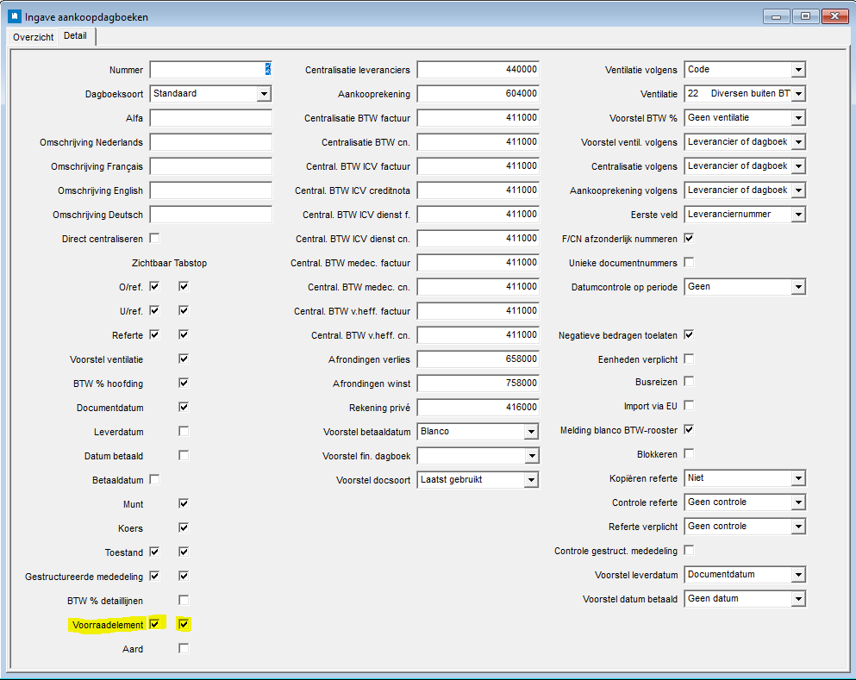Click the Nummer input field
This screenshot has width=856, height=680.
[210, 70]
